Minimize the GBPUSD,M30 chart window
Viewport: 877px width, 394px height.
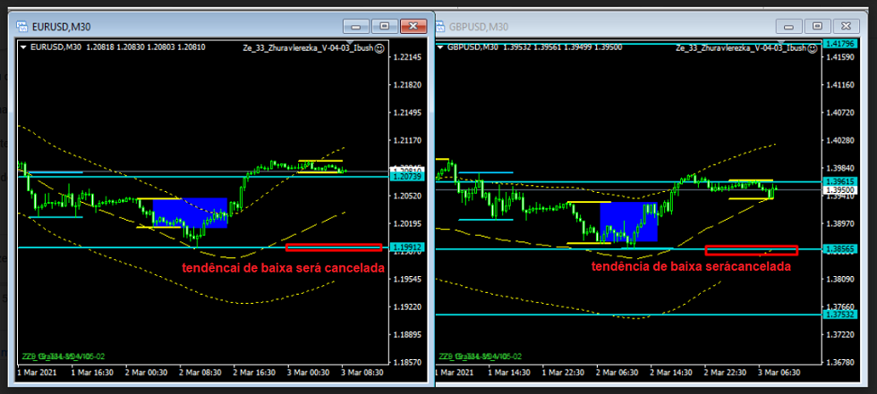click(789, 26)
